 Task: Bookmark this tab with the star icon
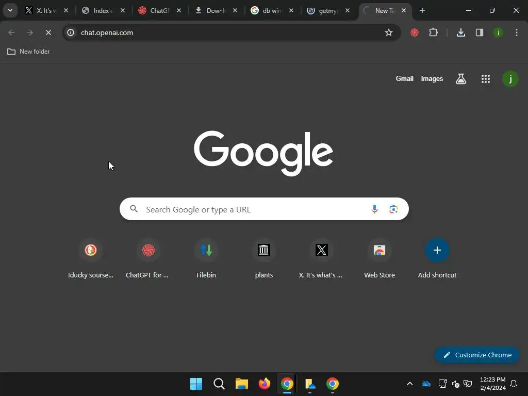[x=389, y=32]
